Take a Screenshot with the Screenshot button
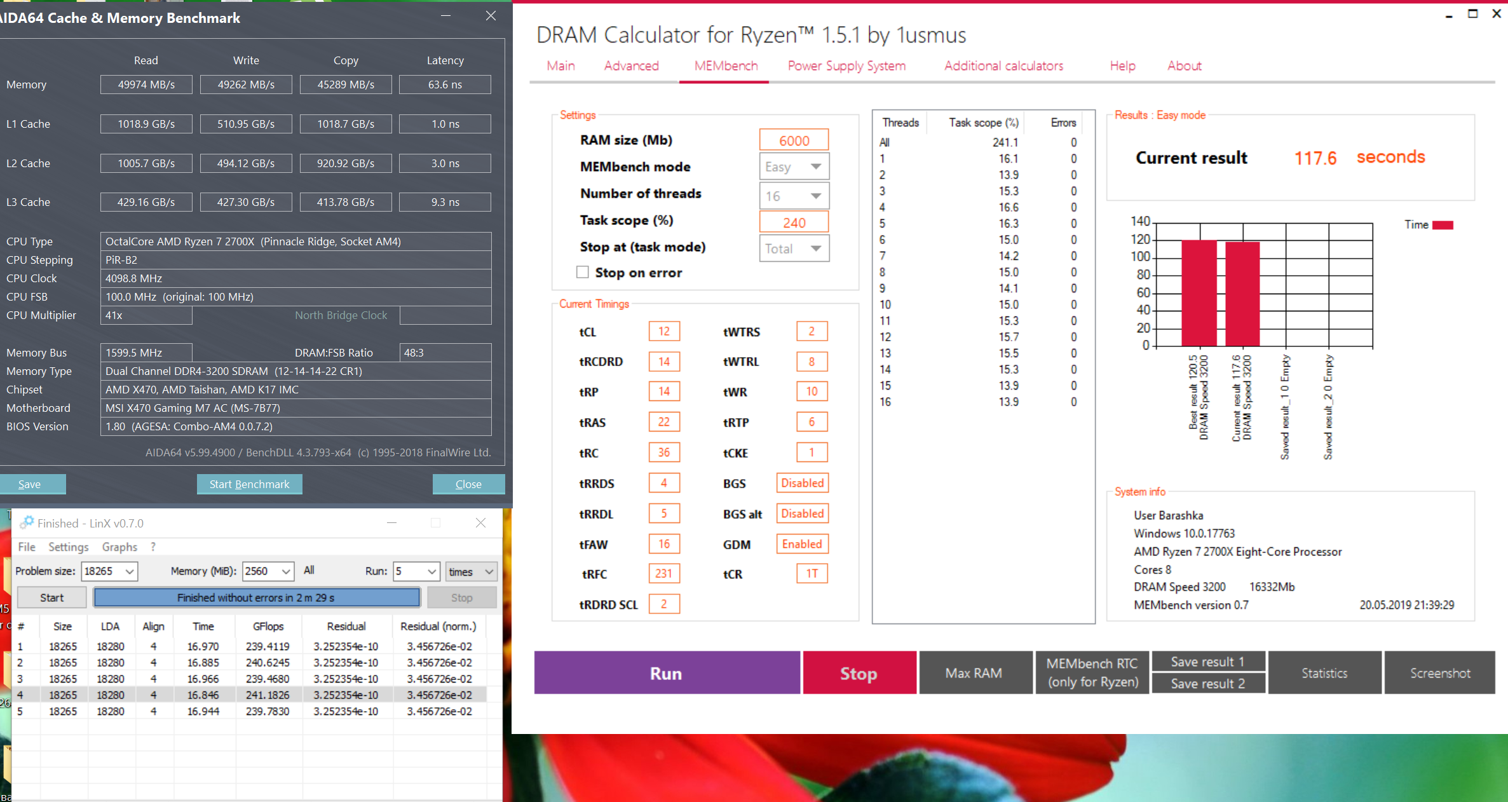This screenshot has height=802, width=1508. tap(1440, 673)
